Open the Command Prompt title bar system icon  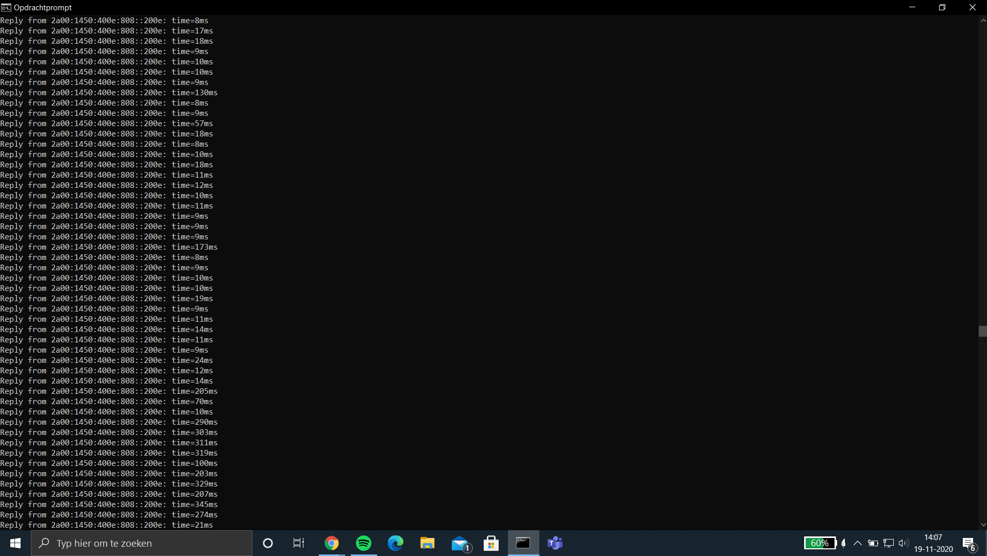[x=6, y=7]
